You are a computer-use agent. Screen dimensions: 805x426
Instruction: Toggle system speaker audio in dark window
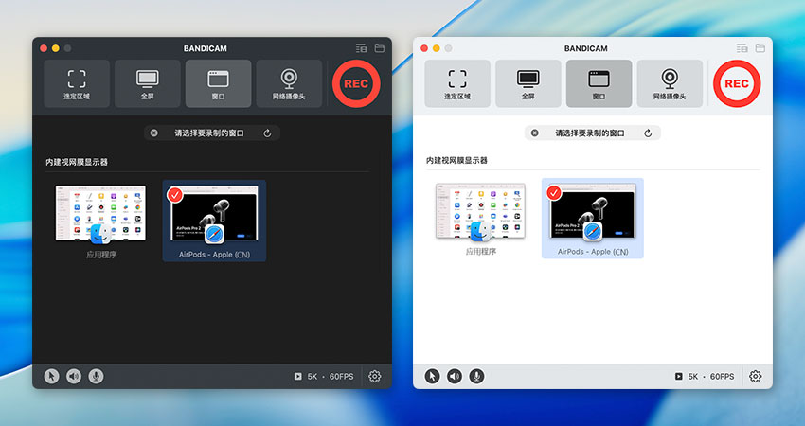(x=74, y=376)
